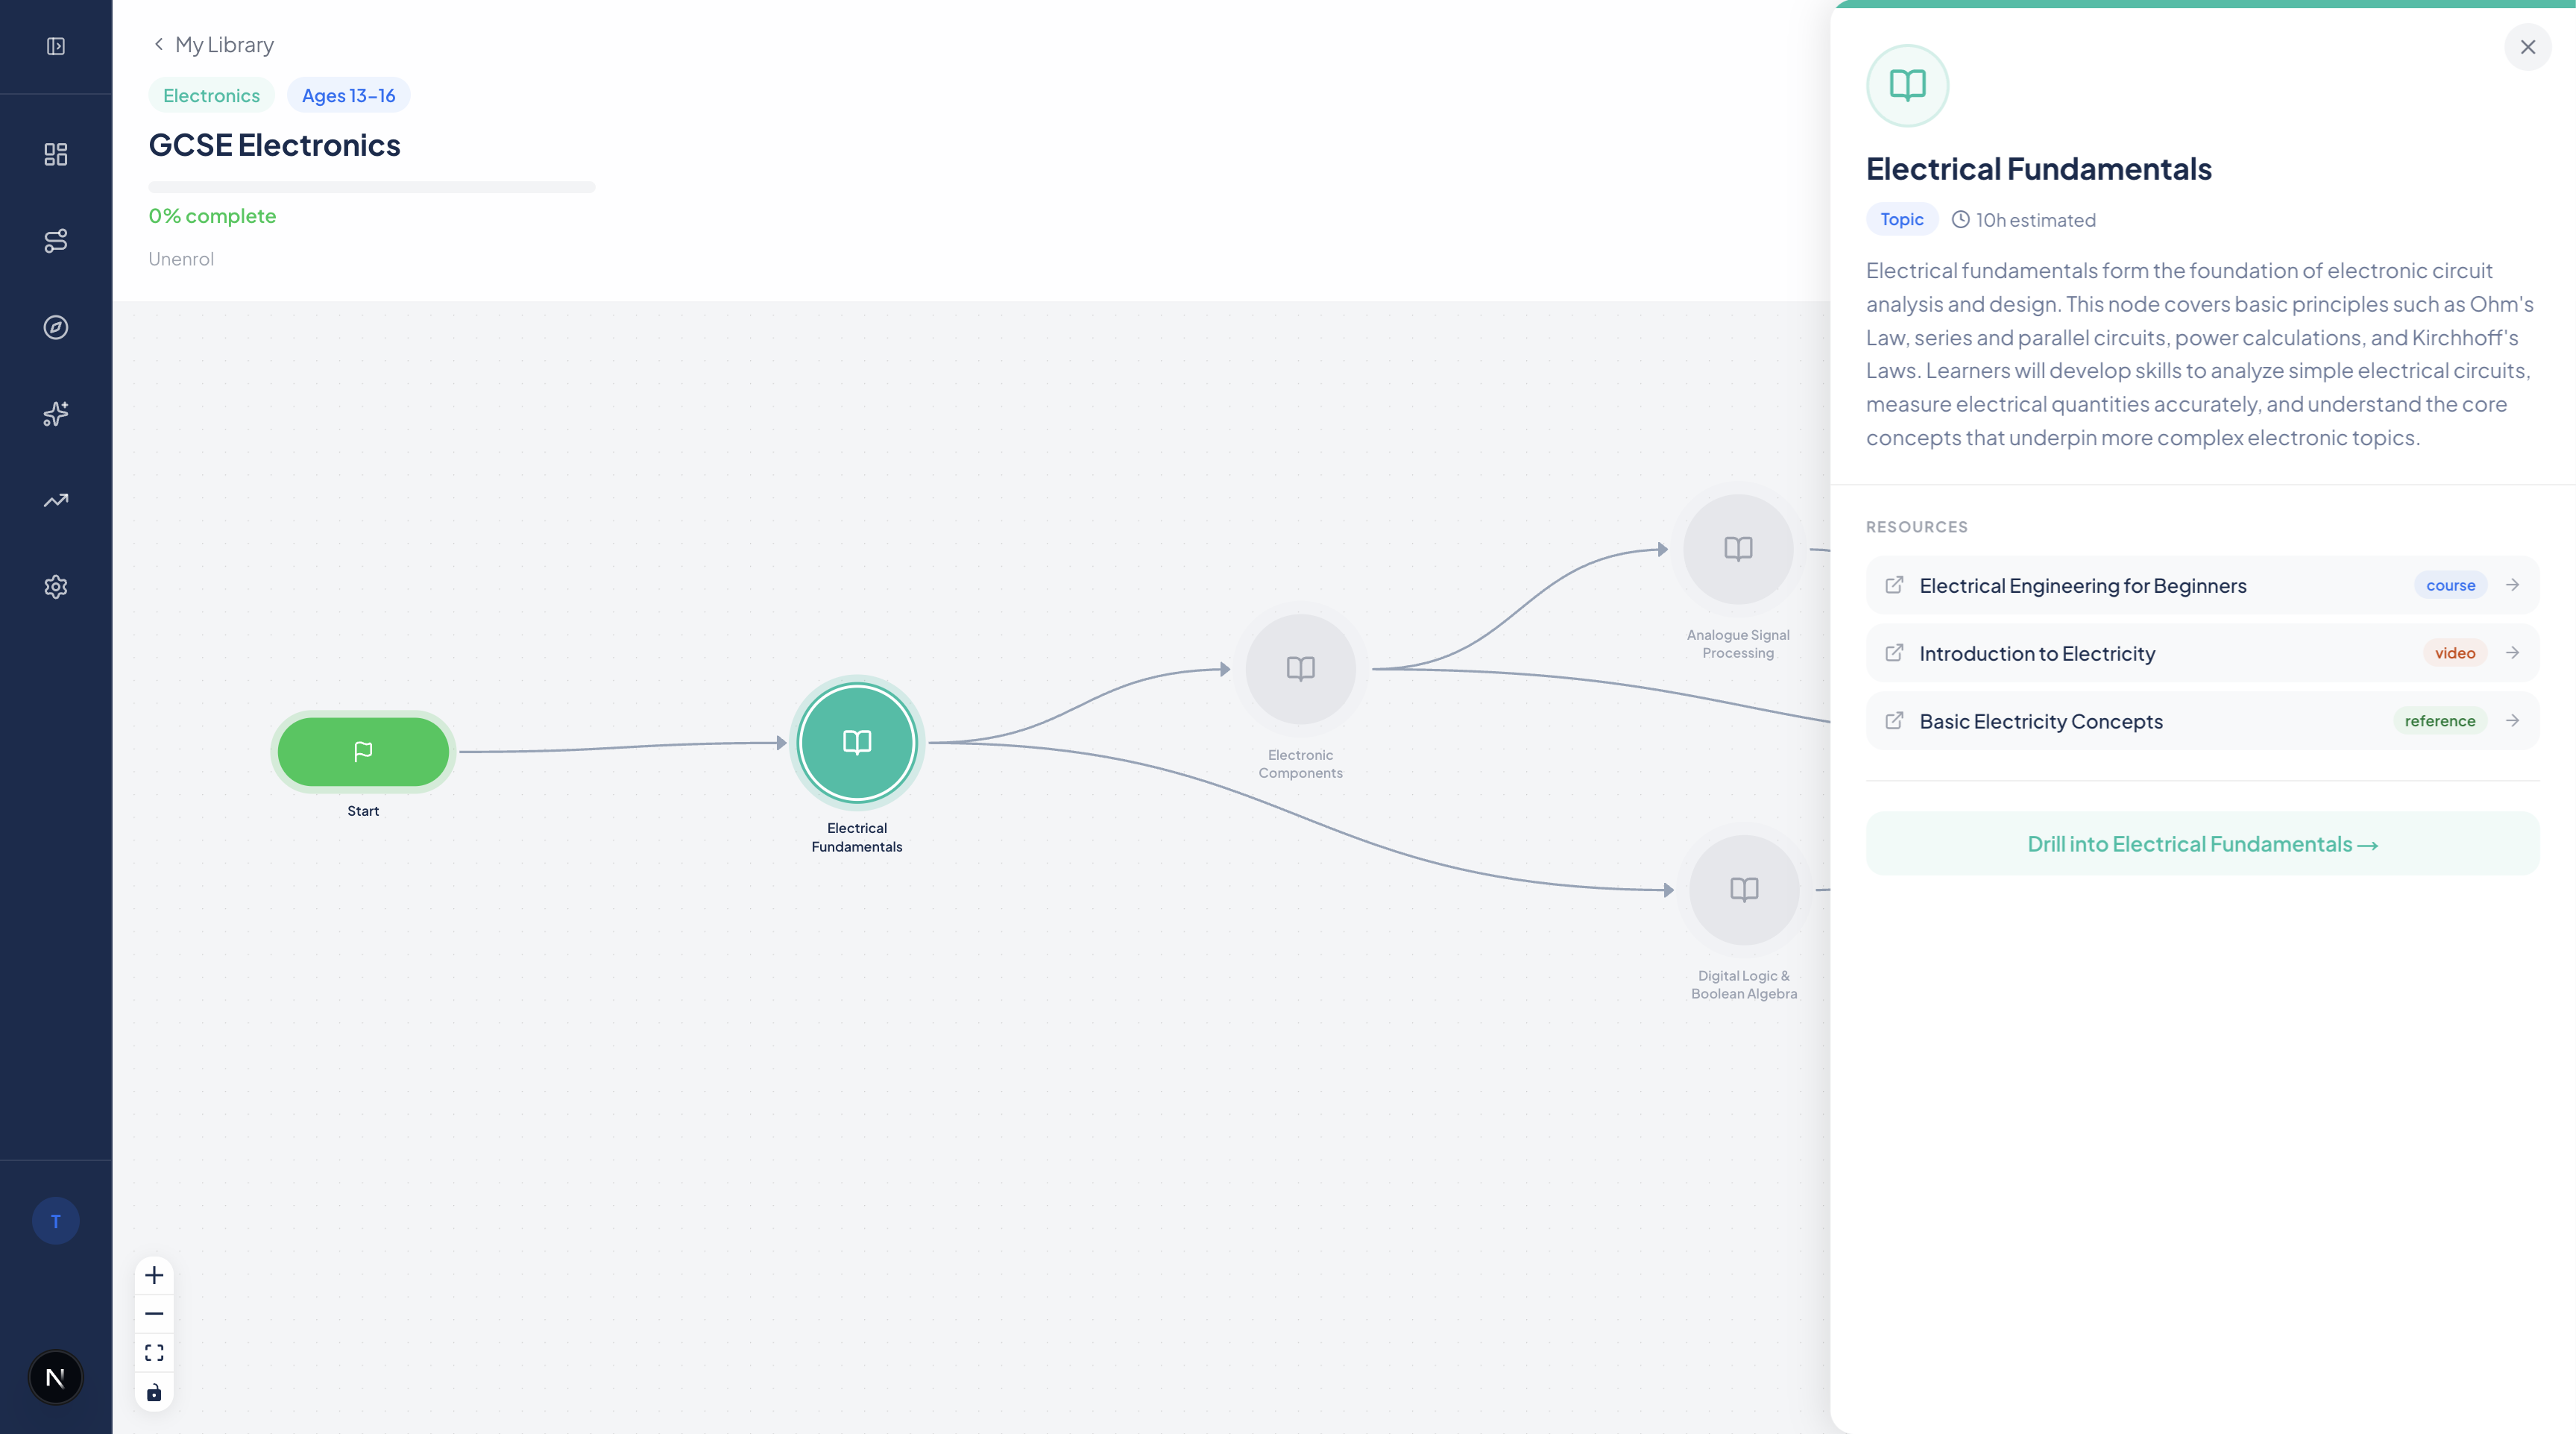2576x1434 pixels.
Task: Select the Electrical Fundamentals node
Action: pos(857,743)
